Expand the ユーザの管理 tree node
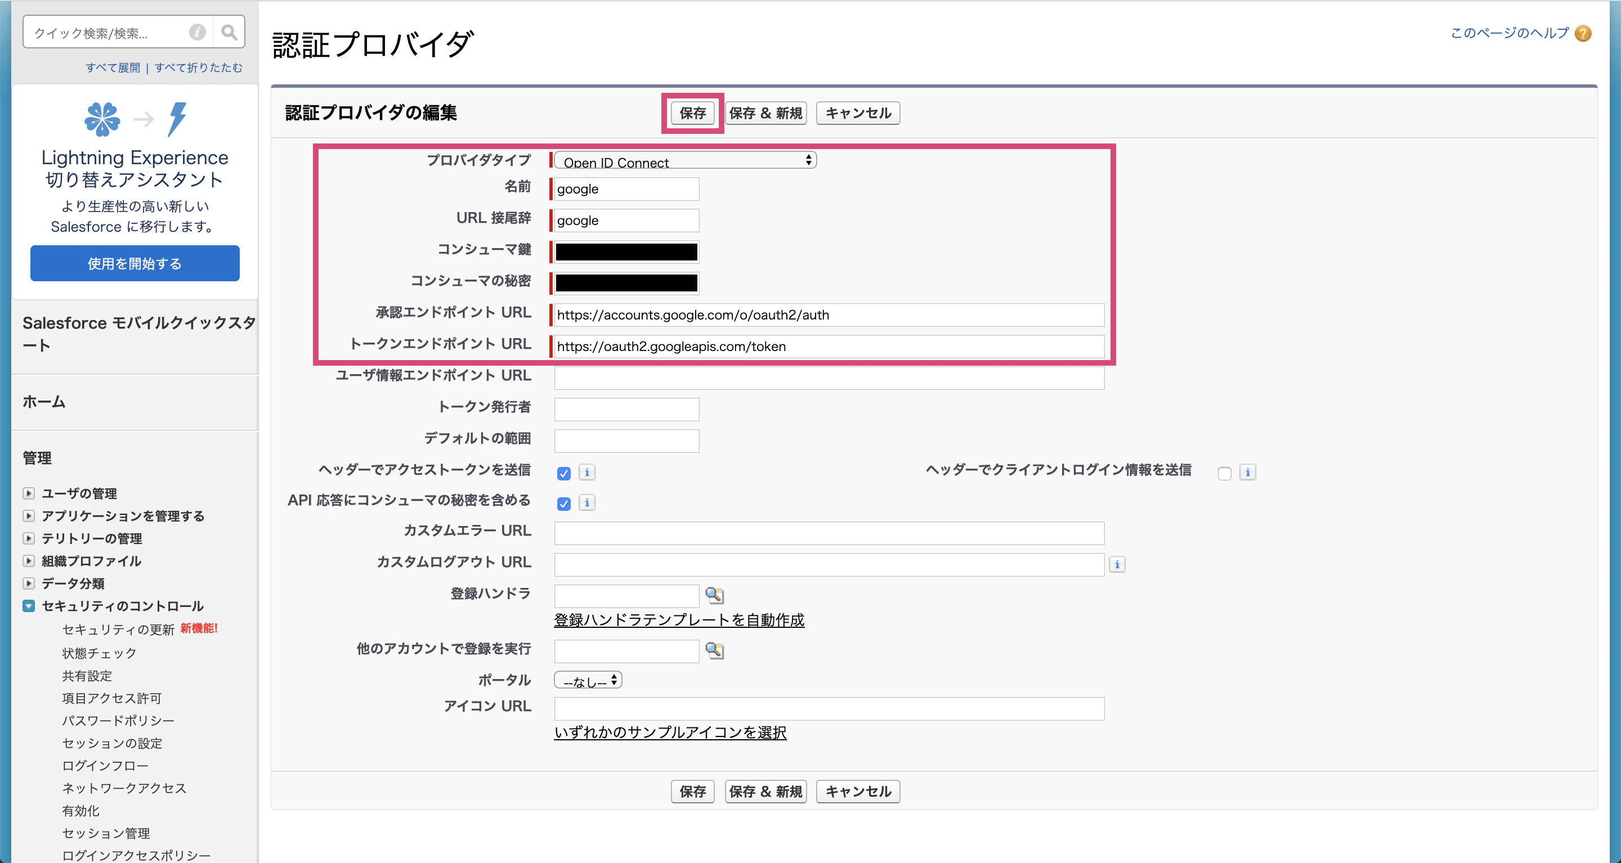The width and height of the screenshot is (1621, 863). click(x=28, y=493)
